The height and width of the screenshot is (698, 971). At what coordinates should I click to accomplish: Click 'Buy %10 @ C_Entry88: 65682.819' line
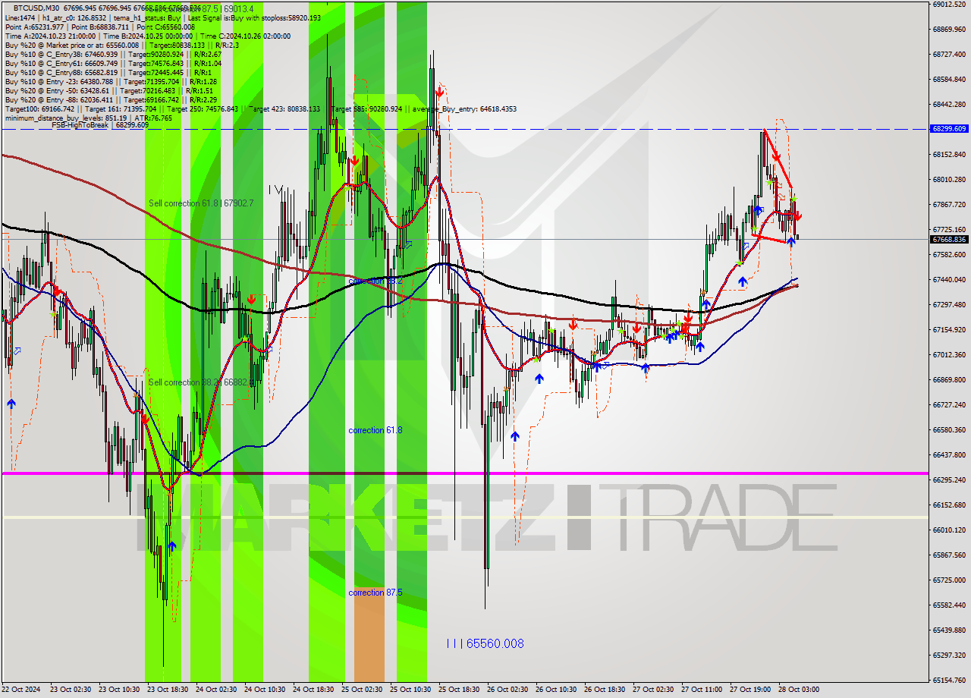(61, 72)
